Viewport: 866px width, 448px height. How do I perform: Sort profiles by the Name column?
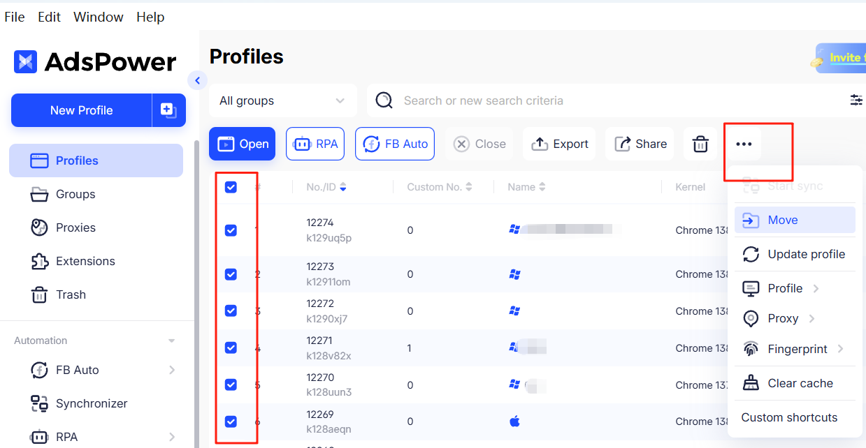[x=526, y=187]
